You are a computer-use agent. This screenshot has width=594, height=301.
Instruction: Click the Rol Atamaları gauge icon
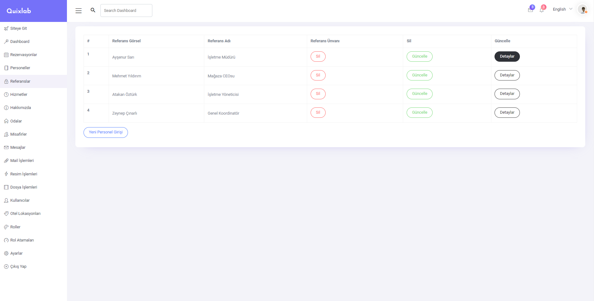[6, 240]
